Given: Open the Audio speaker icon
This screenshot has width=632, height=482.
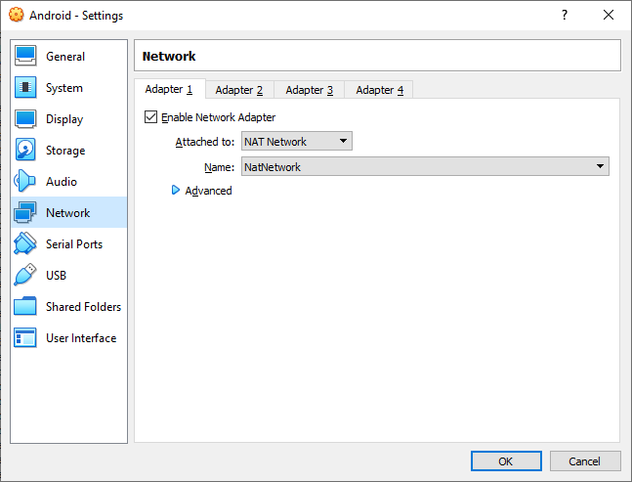Looking at the screenshot, I should [25, 181].
